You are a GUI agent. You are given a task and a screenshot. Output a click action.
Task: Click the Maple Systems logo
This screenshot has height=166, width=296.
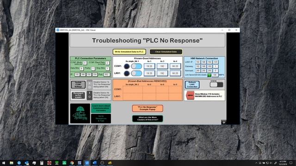pos(80,113)
